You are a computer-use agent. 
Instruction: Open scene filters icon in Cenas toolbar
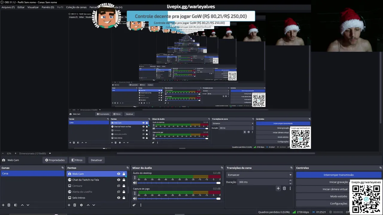16,205
